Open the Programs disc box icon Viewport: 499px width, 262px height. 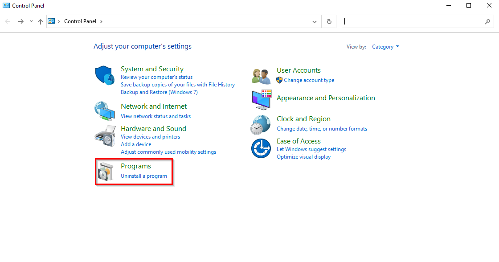(105, 171)
